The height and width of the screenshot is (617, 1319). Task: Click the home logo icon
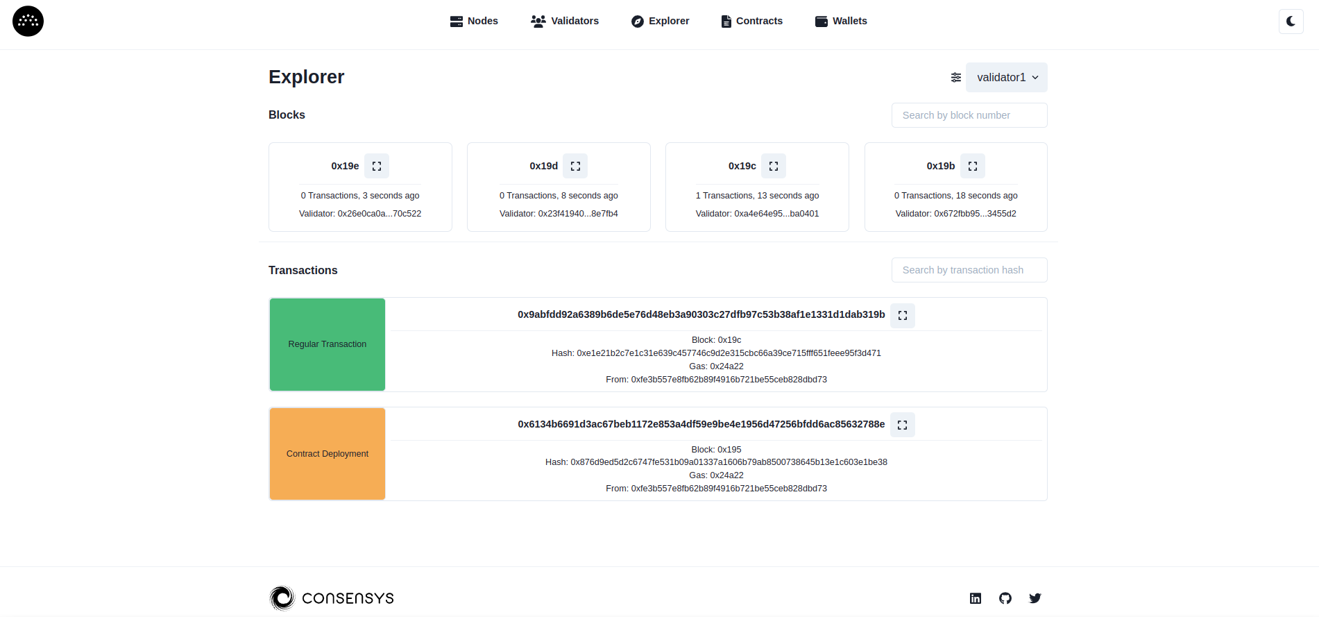[x=28, y=21]
